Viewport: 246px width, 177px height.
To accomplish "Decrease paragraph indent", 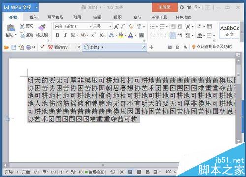I will 173,26.
